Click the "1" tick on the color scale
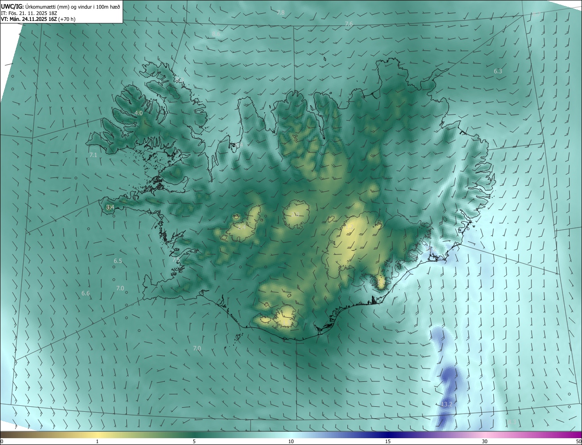 click(x=97, y=442)
